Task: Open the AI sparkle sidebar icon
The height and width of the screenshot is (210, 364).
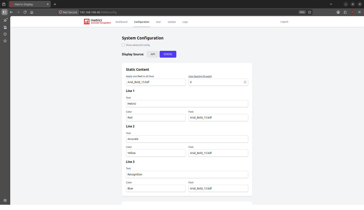Action: (5, 20)
